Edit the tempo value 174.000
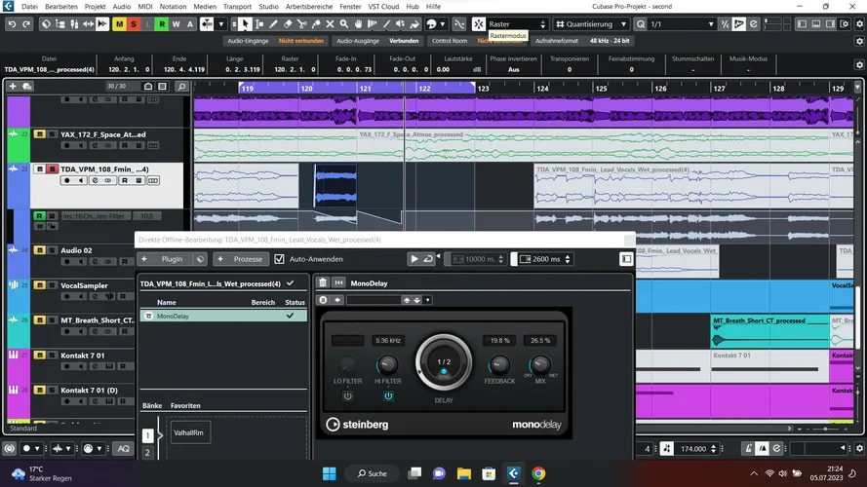 coord(693,449)
